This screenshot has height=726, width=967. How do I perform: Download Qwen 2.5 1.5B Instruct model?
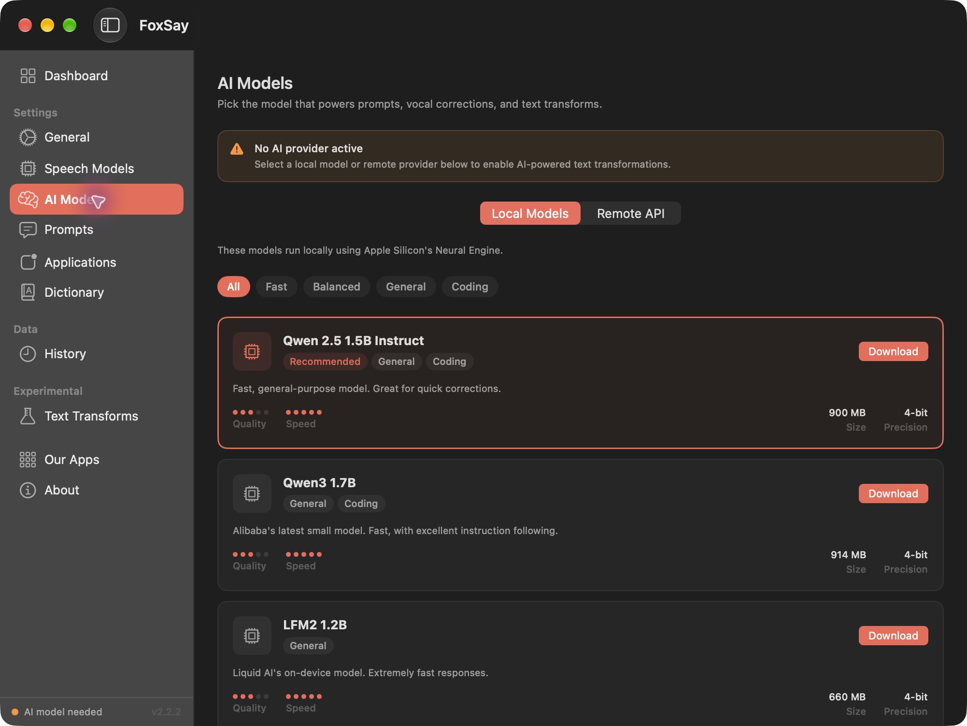(894, 351)
